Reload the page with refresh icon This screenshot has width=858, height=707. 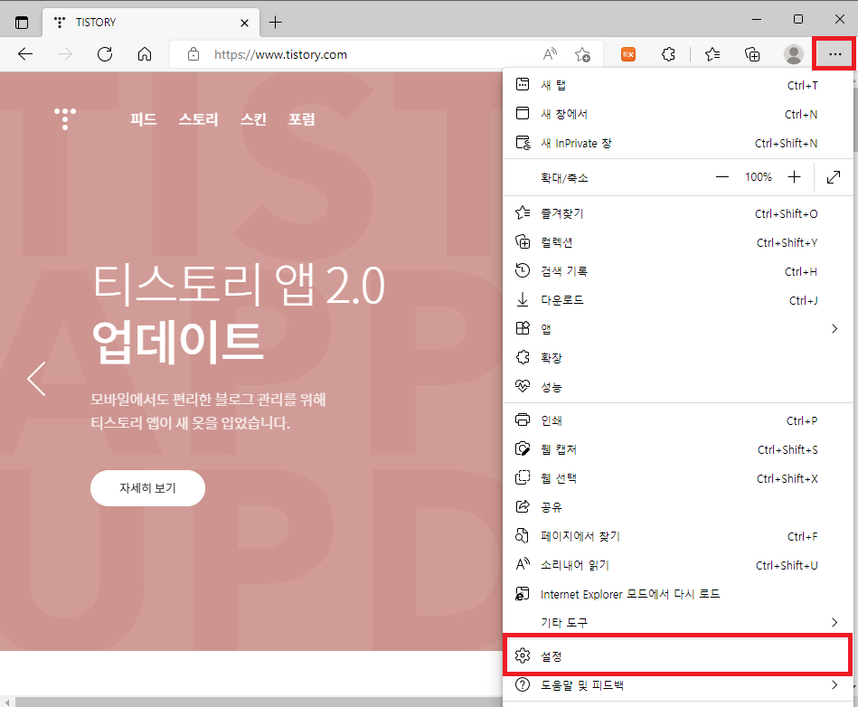coord(105,54)
